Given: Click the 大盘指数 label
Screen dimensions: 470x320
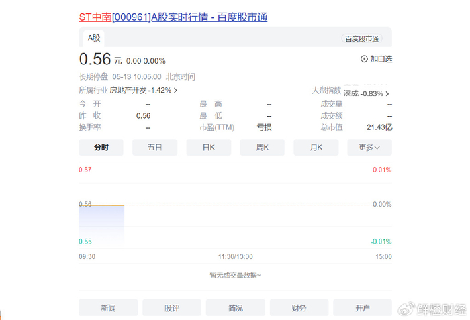Looking at the screenshot, I should point(326,90).
